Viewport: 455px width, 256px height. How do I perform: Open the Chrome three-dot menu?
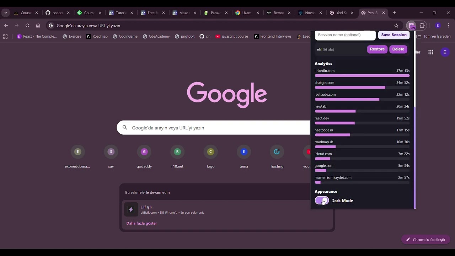coord(448,26)
